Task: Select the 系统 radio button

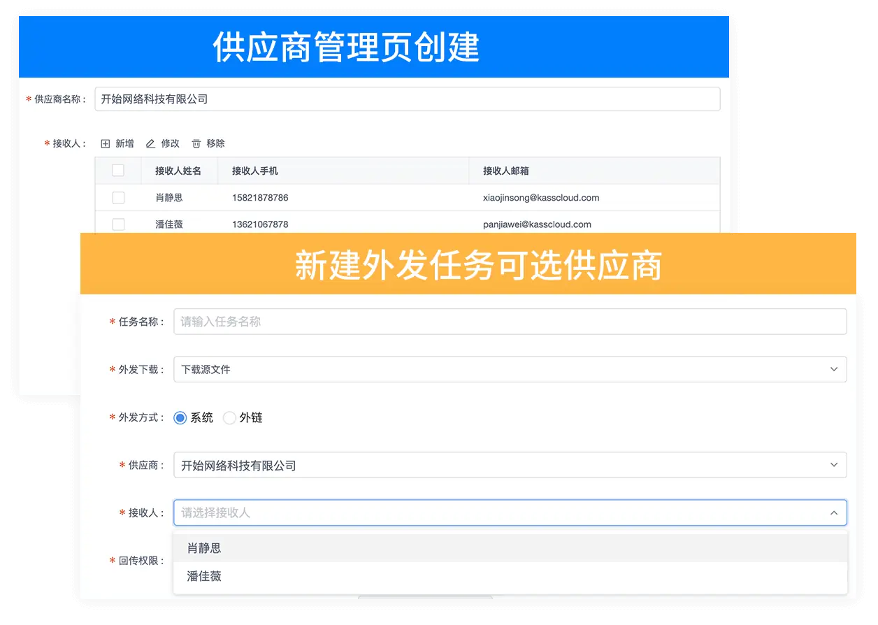Action: [180, 418]
